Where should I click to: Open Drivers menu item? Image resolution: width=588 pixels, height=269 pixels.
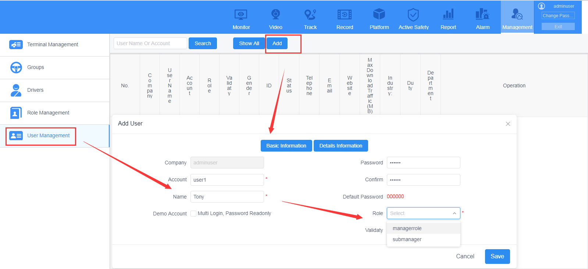click(x=54, y=90)
